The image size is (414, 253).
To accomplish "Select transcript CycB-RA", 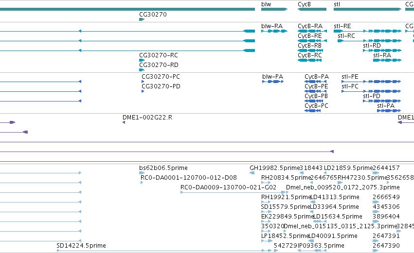I will (312, 31).
